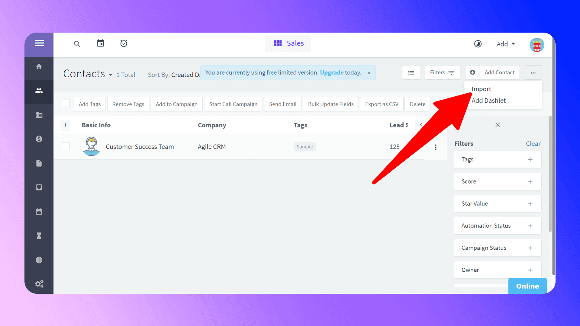
Task: Open reports pie chart icon in sidebar
Action: tap(39, 260)
